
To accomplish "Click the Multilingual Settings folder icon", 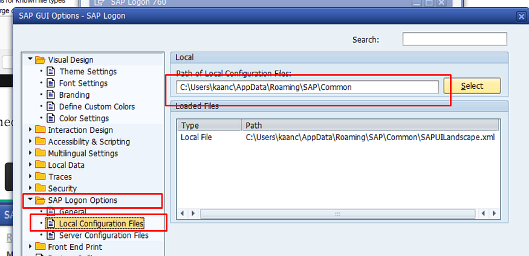I will click(x=40, y=153).
